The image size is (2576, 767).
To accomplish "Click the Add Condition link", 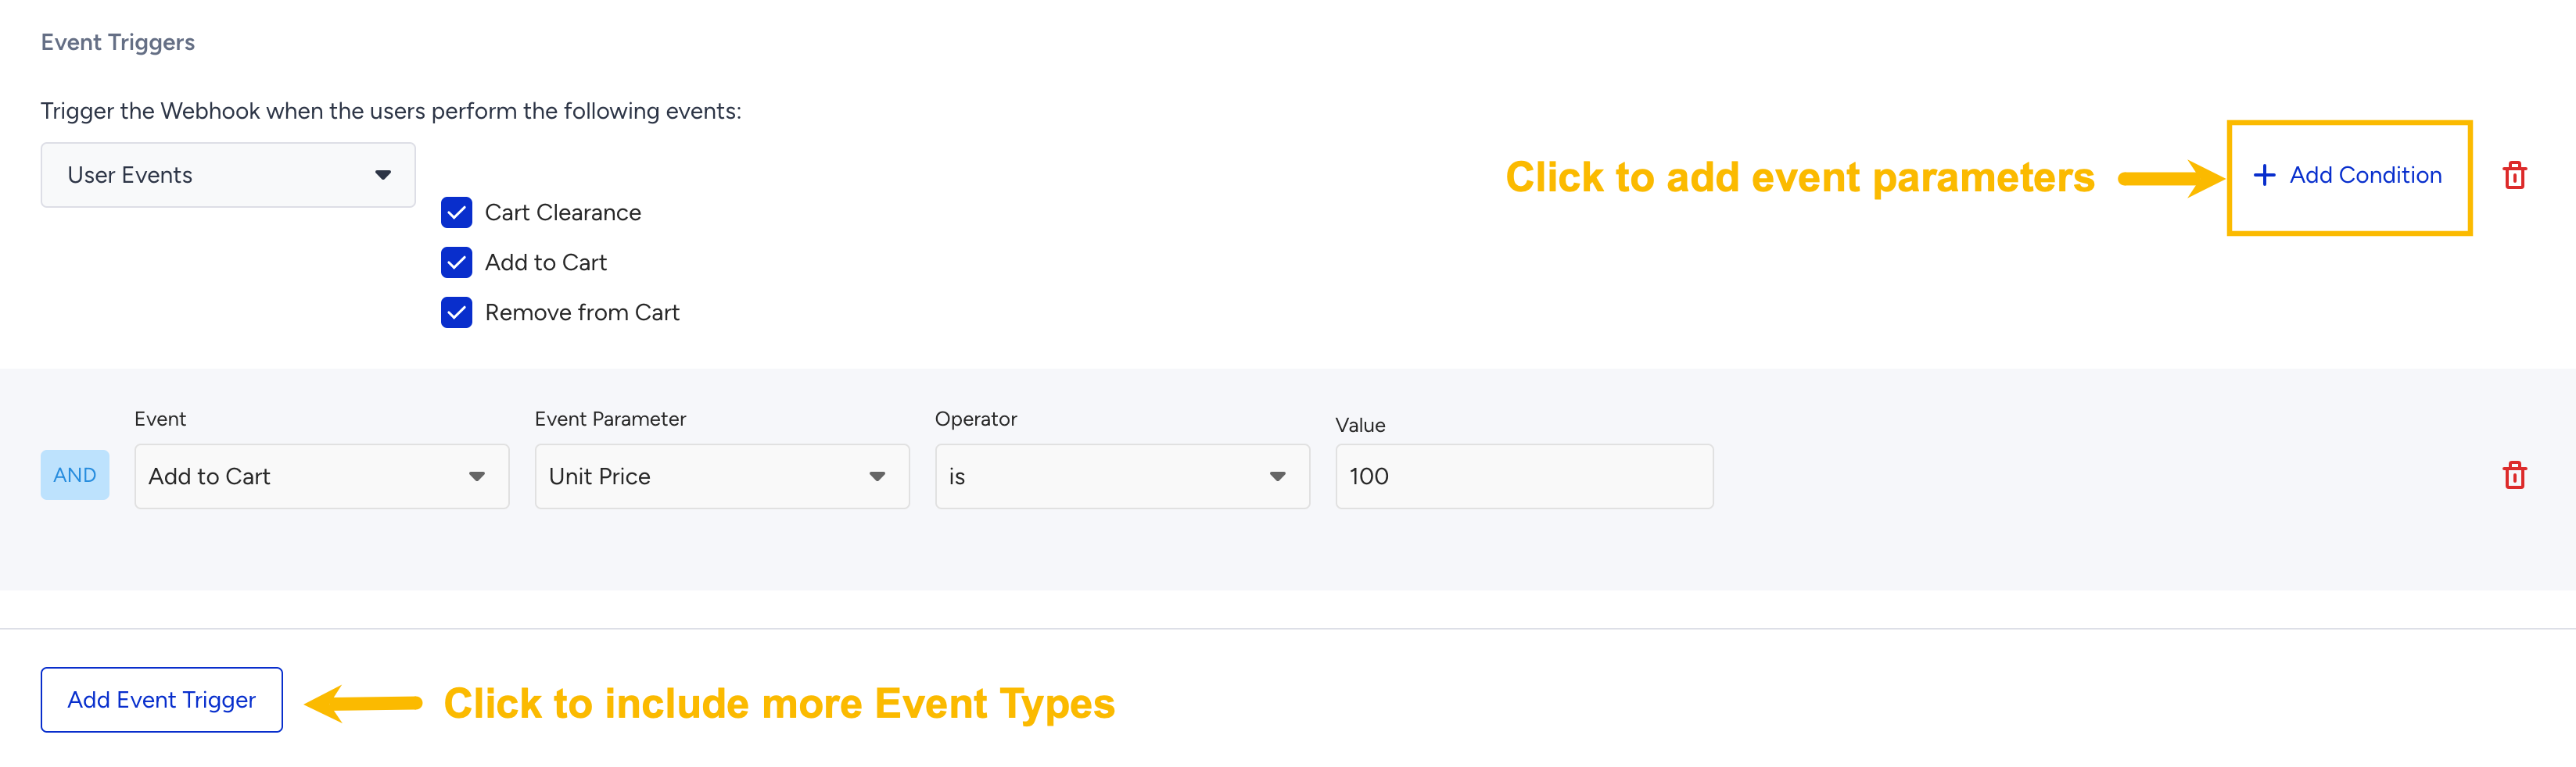I will [2365, 176].
